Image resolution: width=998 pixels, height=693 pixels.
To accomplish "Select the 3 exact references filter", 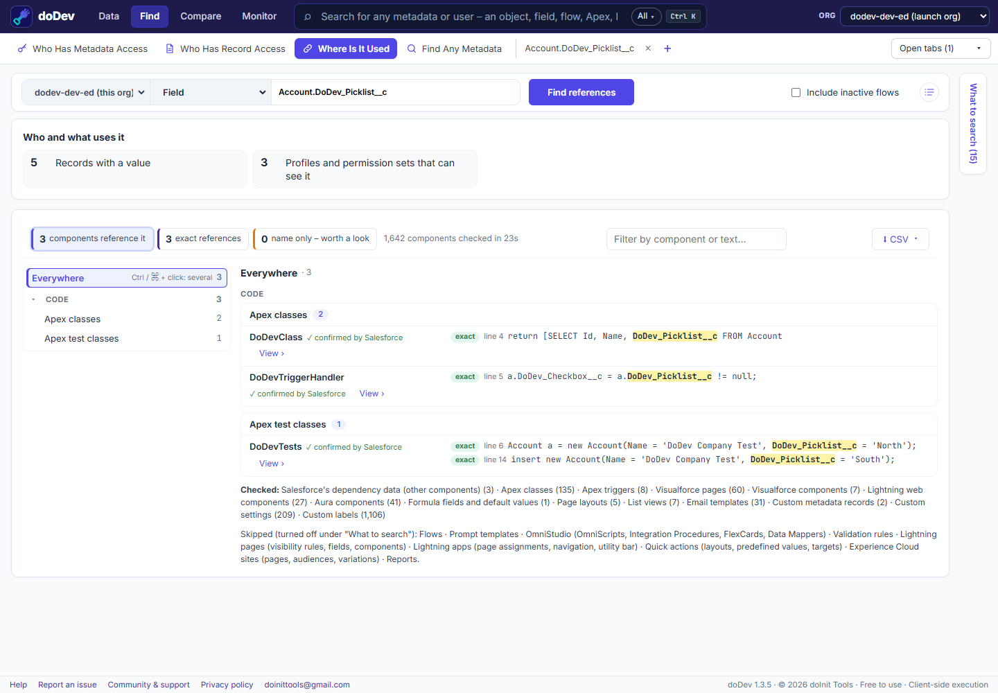I will (x=203, y=238).
